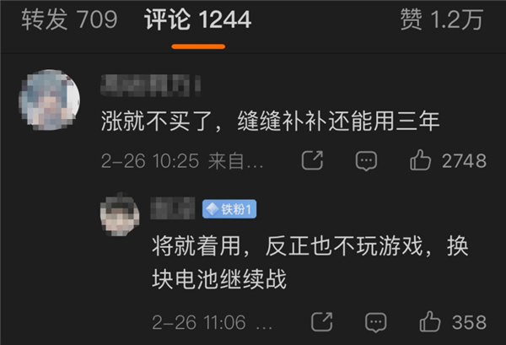Tap the 358 like count number

[x=469, y=322]
